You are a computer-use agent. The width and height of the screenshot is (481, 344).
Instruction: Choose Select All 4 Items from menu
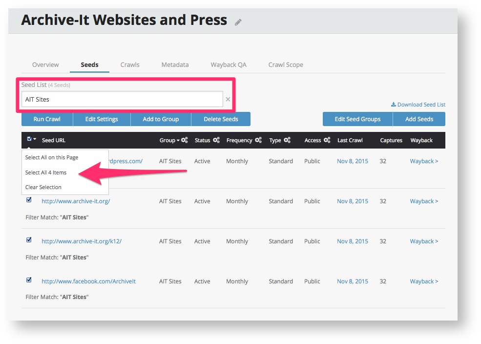pos(46,172)
